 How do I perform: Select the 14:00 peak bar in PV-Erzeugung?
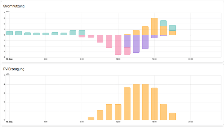coord(136,102)
